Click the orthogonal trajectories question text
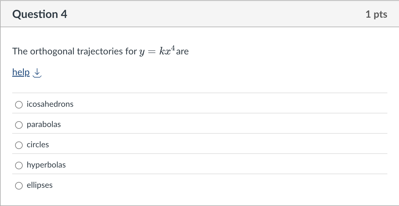Viewport: 399px width, 206px height. pyautogui.click(x=73, y=51)
